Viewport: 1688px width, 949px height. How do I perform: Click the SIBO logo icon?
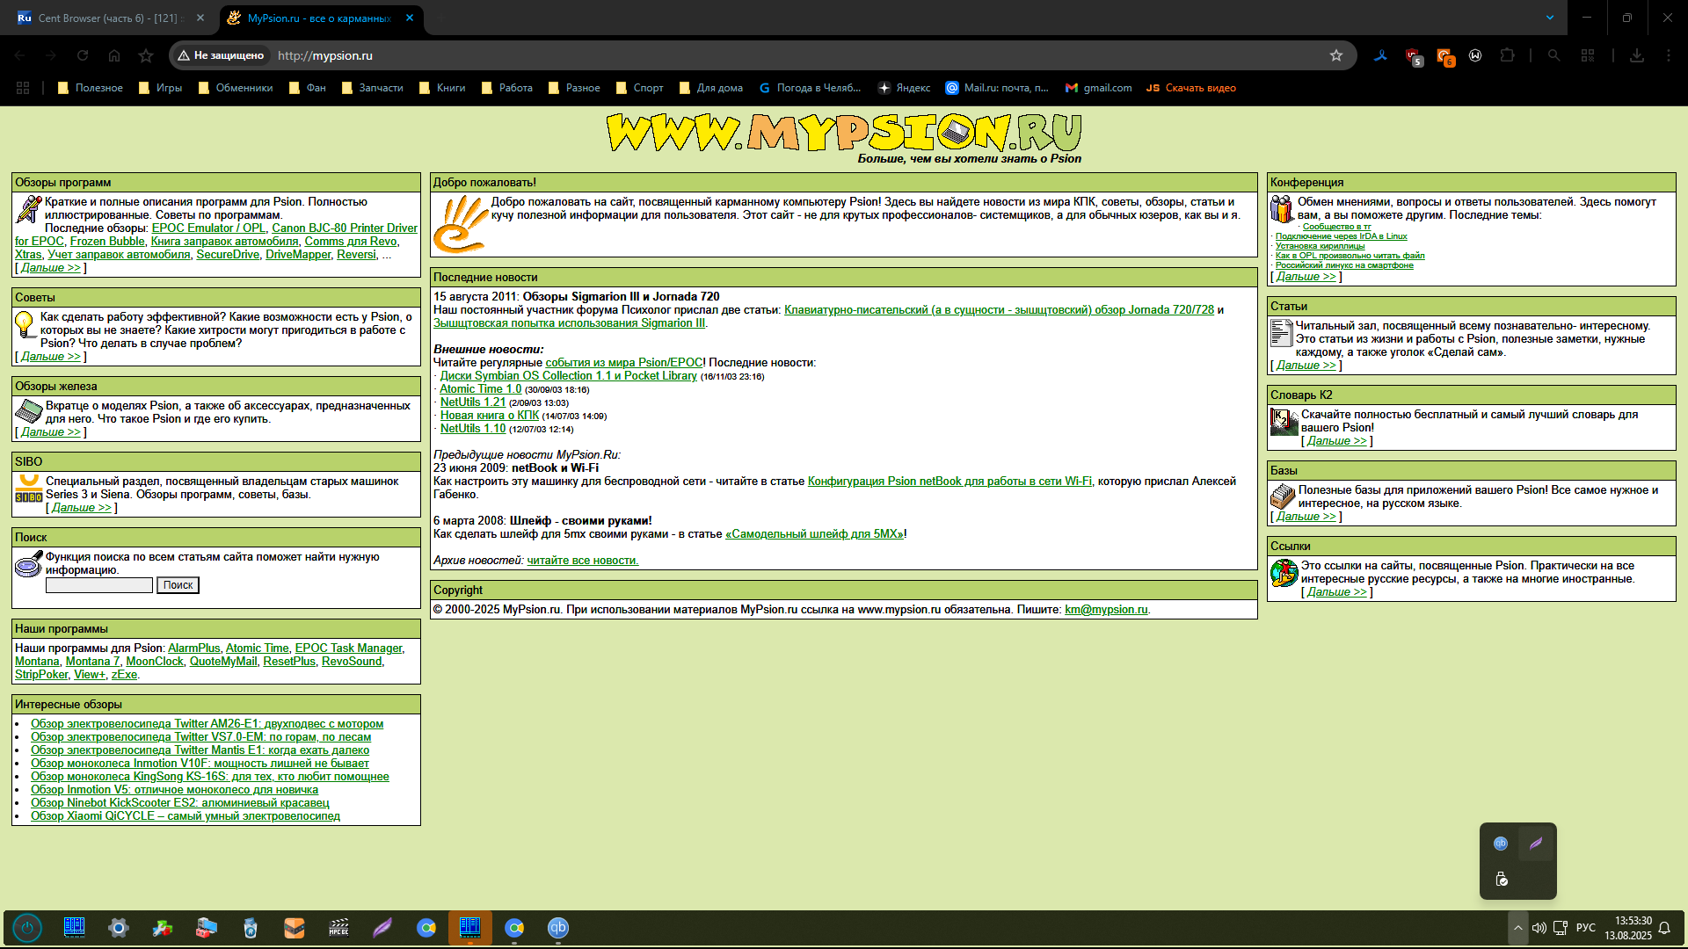[x=29, y=489]
